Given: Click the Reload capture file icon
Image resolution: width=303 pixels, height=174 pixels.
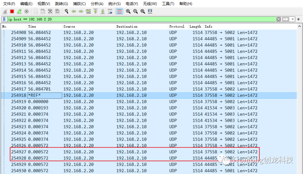Looking at the screenshot, I should [58, 11].
